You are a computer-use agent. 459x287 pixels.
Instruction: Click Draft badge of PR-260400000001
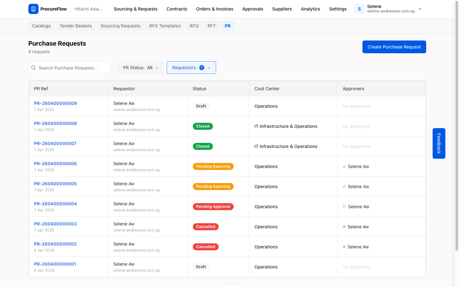[x=201, y=267]
